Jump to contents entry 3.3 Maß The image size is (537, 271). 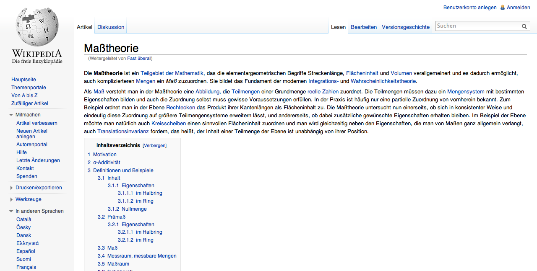pyautogui.click(x=107, y=248)
